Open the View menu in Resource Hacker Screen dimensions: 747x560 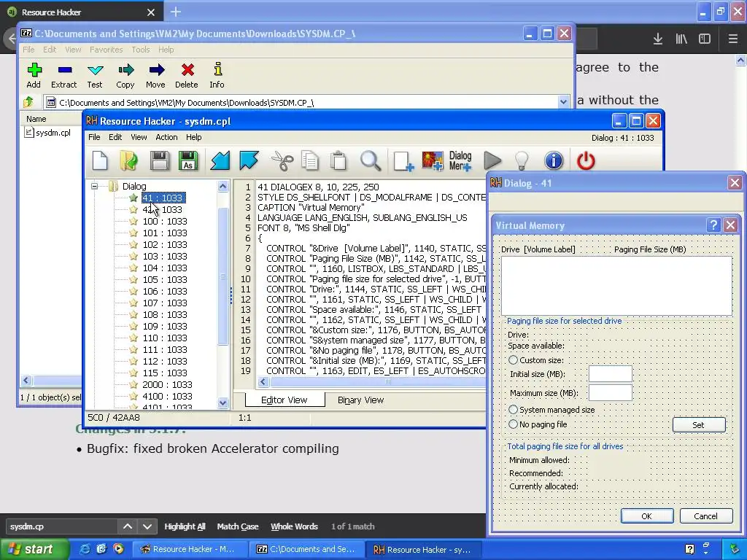(139, 137)
